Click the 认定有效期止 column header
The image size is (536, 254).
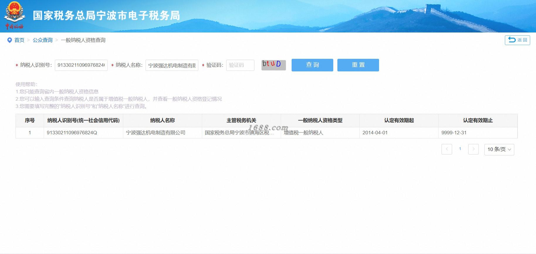coord(478,121)
